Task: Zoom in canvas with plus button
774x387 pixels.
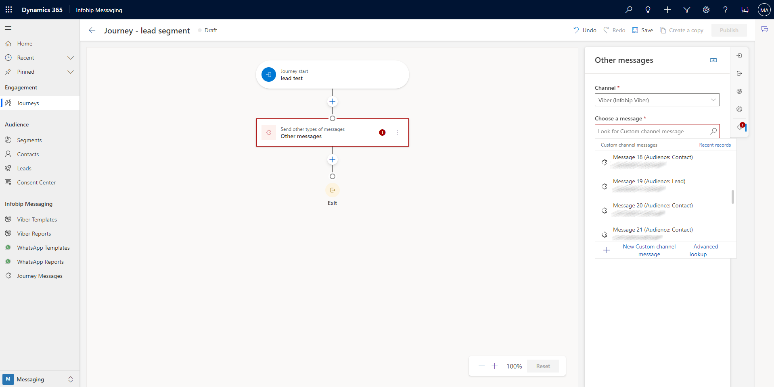Action: click(494, 366)
